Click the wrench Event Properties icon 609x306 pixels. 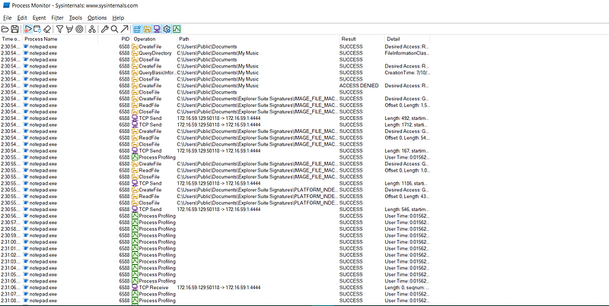(x=105, y=29)
